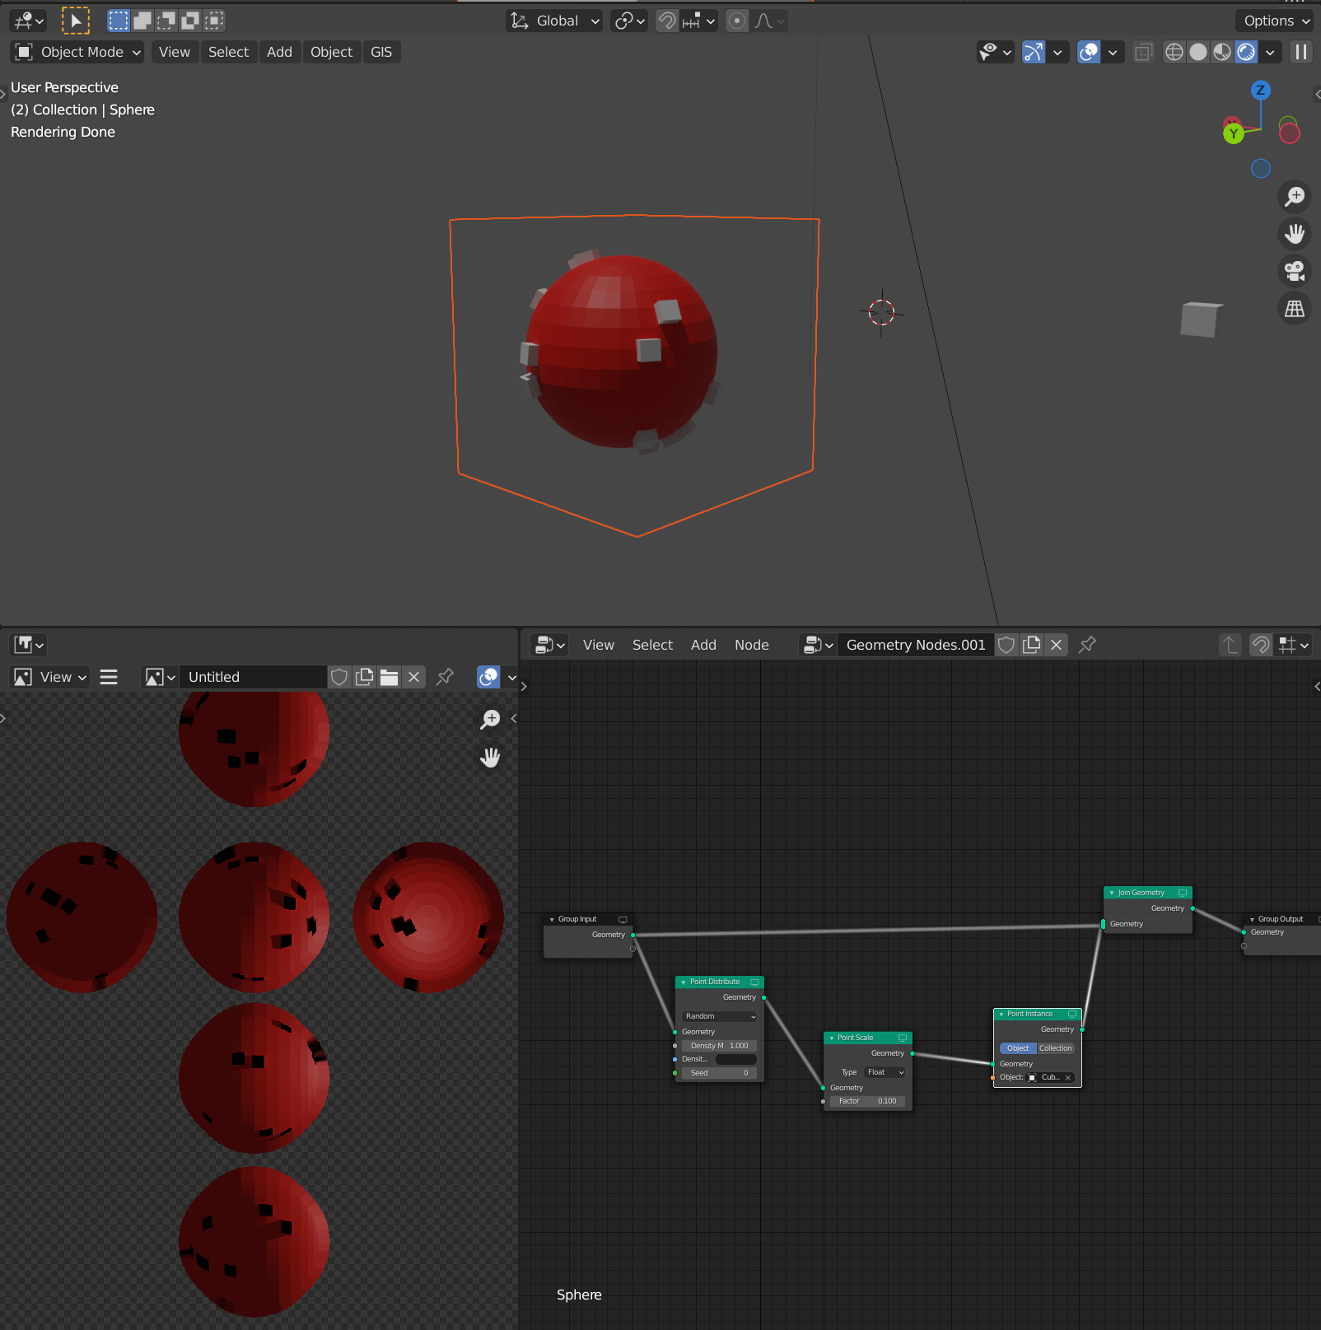Zoom the image editor with the magnifier
The width and height of the screenshot is (1321, 1330).
point(490,720)
